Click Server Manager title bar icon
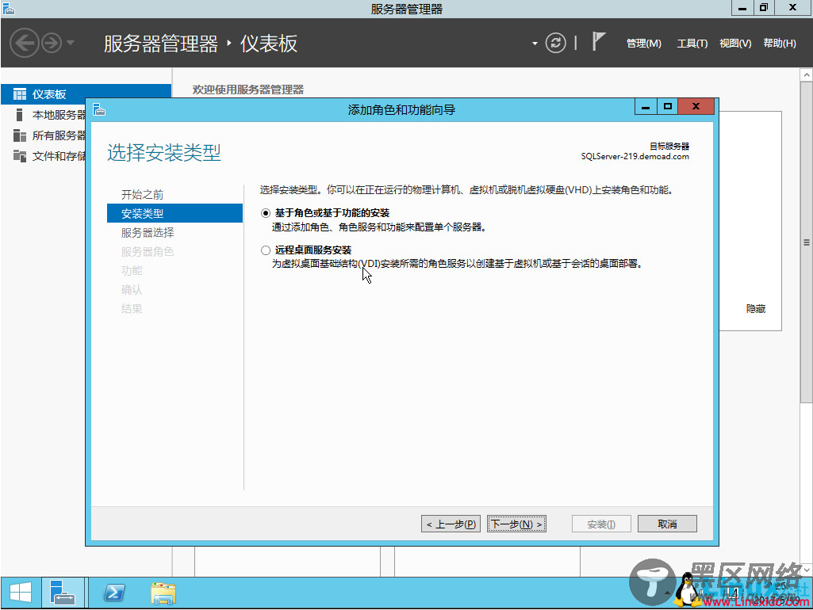The height and width of the screenshot is (610, 813). (8, 8)
